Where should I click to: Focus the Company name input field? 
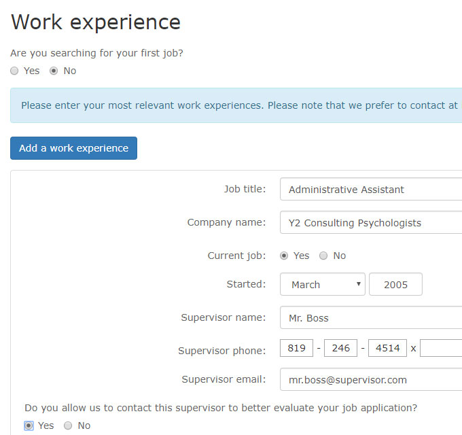point(371,222)
